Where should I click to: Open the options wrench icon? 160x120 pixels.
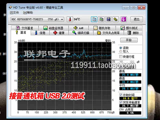pyautogui.click(x=115, y=19)
